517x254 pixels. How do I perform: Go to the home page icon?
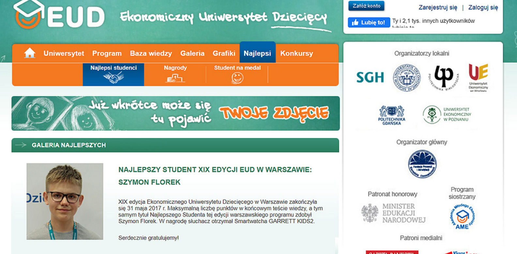pyautogui.click(x=30, y=53)
